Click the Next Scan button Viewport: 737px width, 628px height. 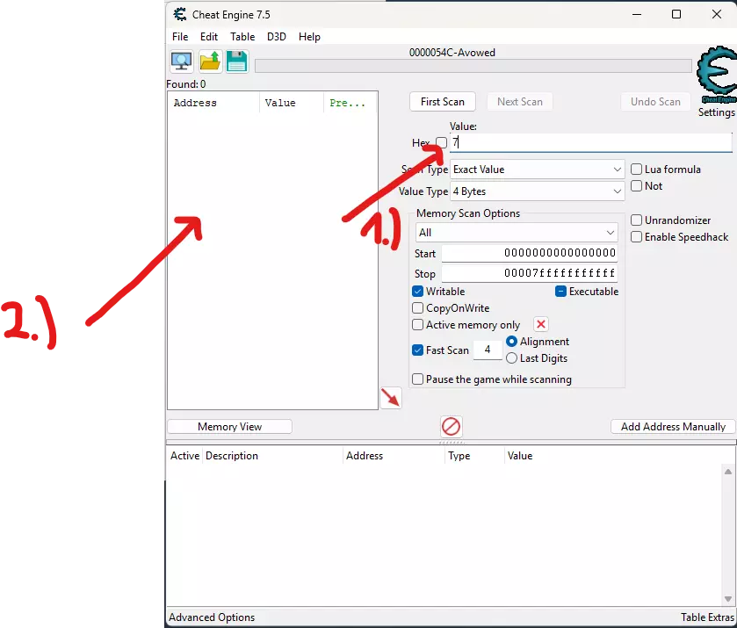click(x=520, y=102)
